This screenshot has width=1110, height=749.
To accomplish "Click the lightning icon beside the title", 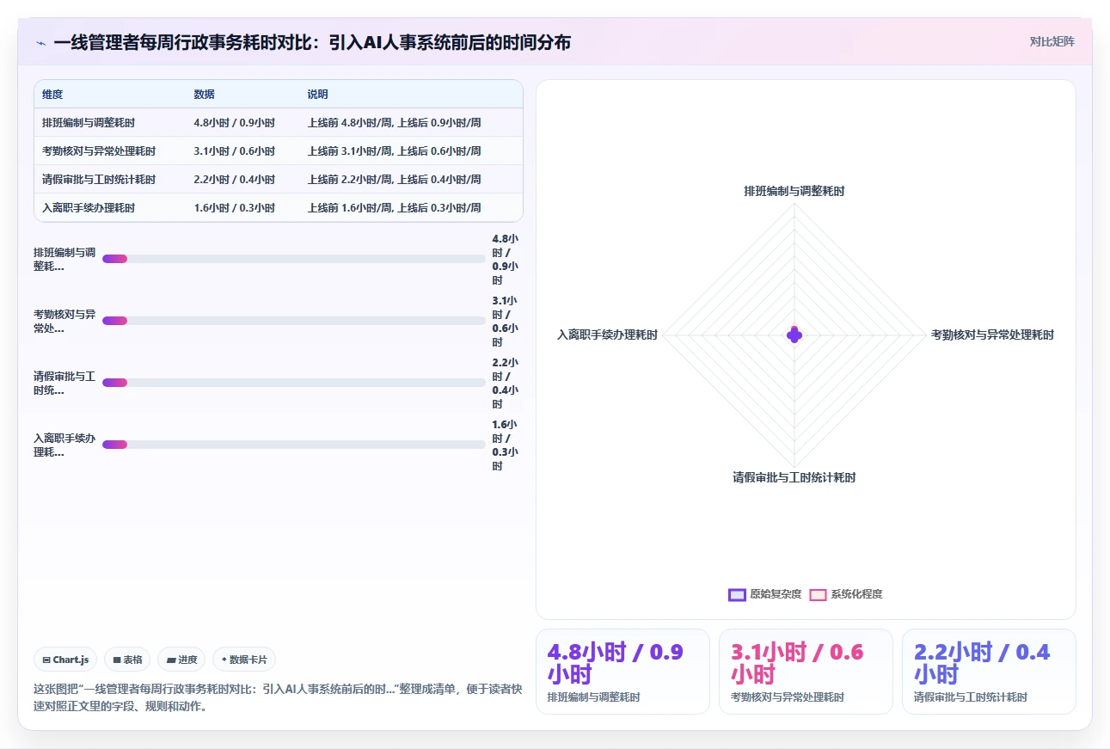I will point(40,42).
